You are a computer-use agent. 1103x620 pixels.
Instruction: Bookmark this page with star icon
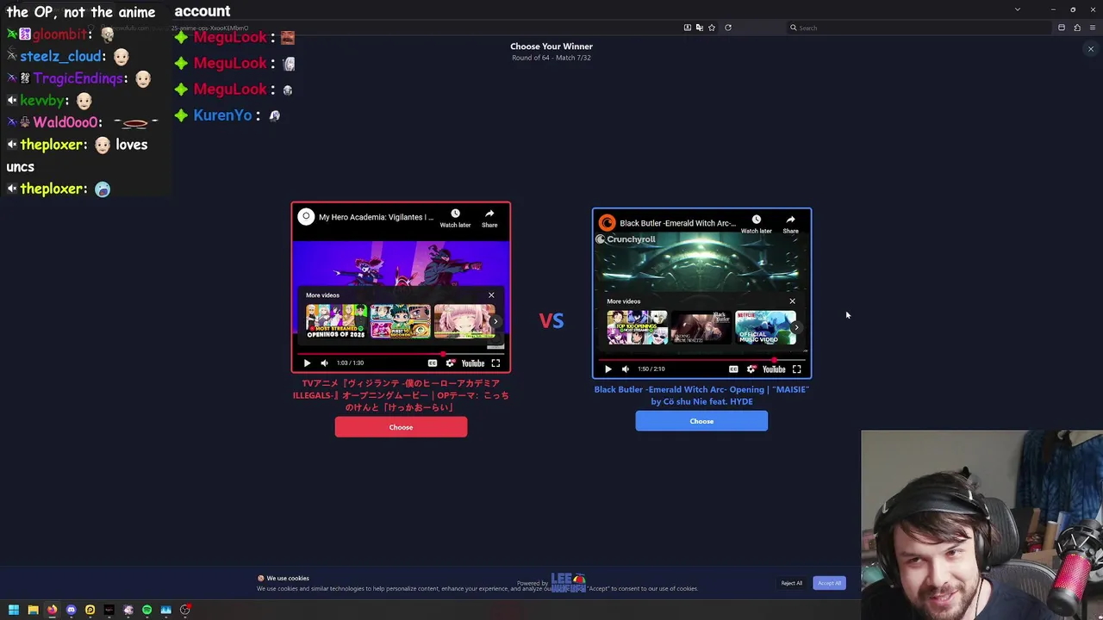click(711, 28)
